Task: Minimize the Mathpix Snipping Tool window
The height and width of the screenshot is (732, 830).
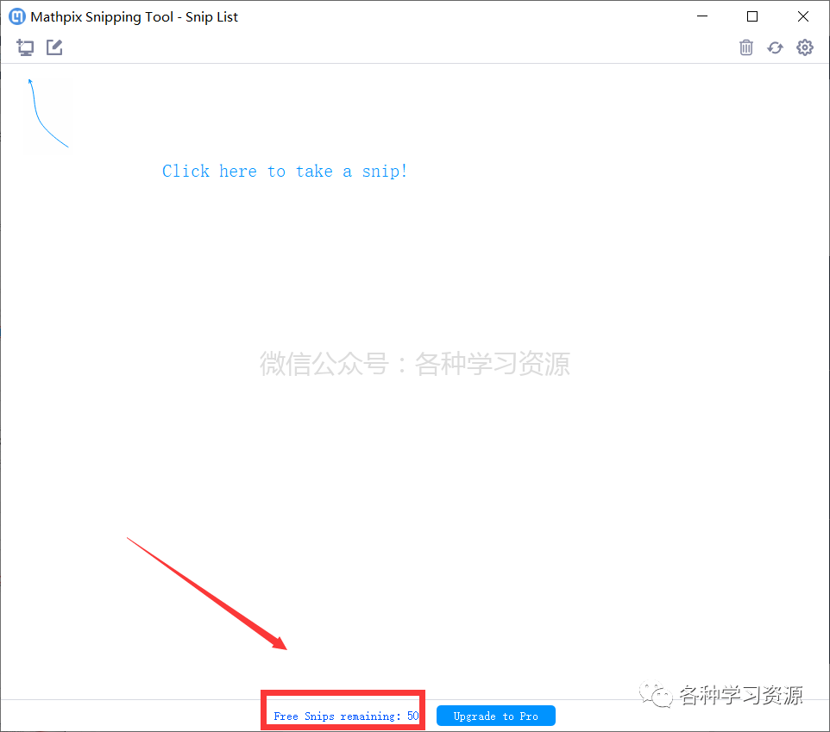Action: pyautogui.click(x=702, y=16)
